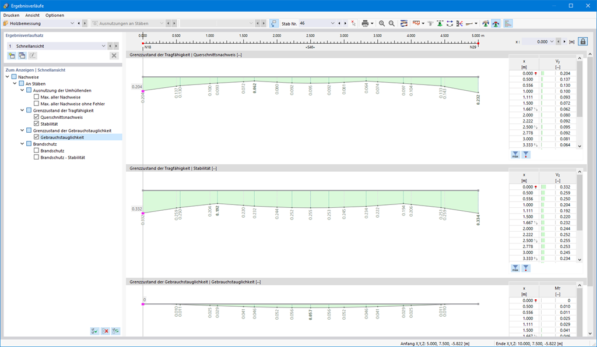The width and height of the screenshot is (597, 347).
Task: Click the printer icon
Action: pyautogui.click(x=365, y=23)
